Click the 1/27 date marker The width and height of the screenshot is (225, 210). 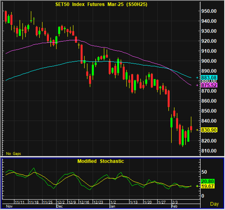click(162, 202)
